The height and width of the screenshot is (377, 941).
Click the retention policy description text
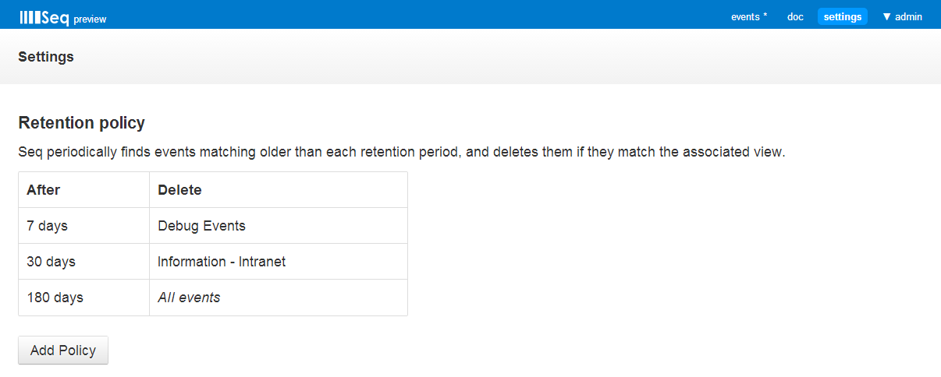pos(402,152)
